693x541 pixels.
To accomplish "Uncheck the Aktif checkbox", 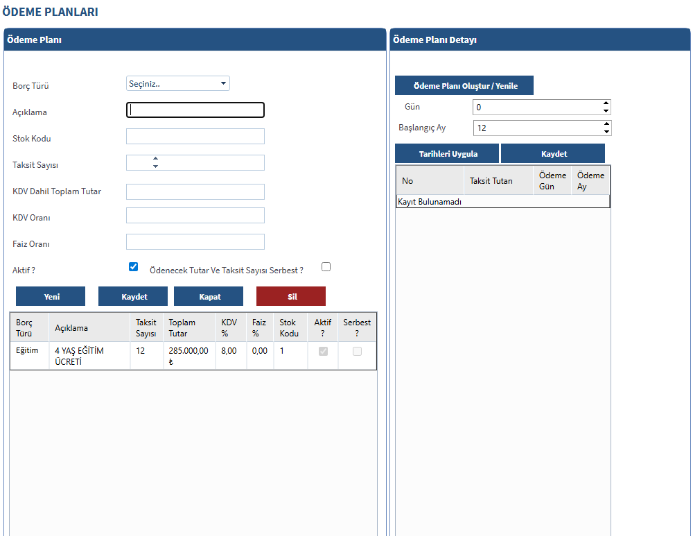I will point(134,267).
